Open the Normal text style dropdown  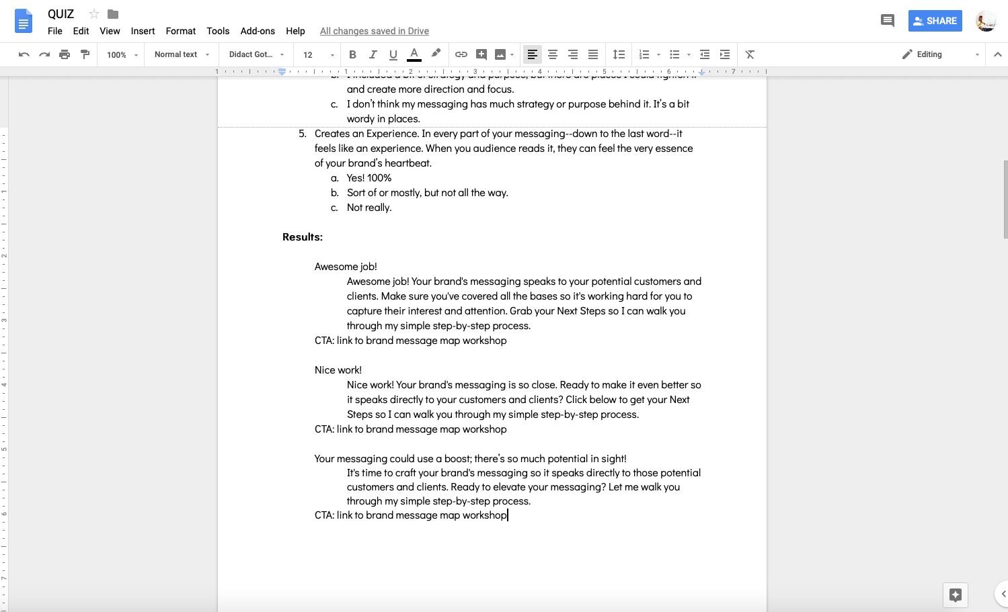click(x=182, y=54)
